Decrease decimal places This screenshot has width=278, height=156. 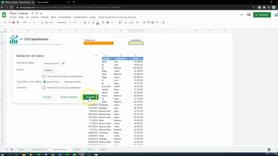[x=42, y=23]
